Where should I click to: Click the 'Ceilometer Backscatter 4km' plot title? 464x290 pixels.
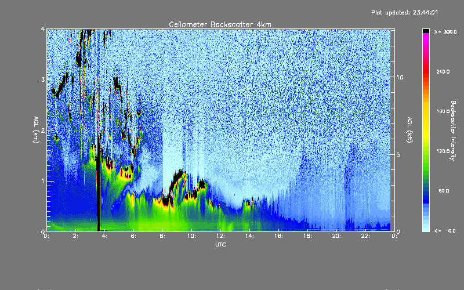pyautogui.click(x=220, y=24)
